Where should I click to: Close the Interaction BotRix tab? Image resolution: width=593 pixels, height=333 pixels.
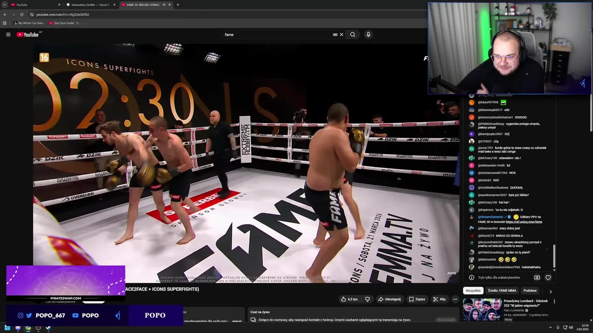114,5
